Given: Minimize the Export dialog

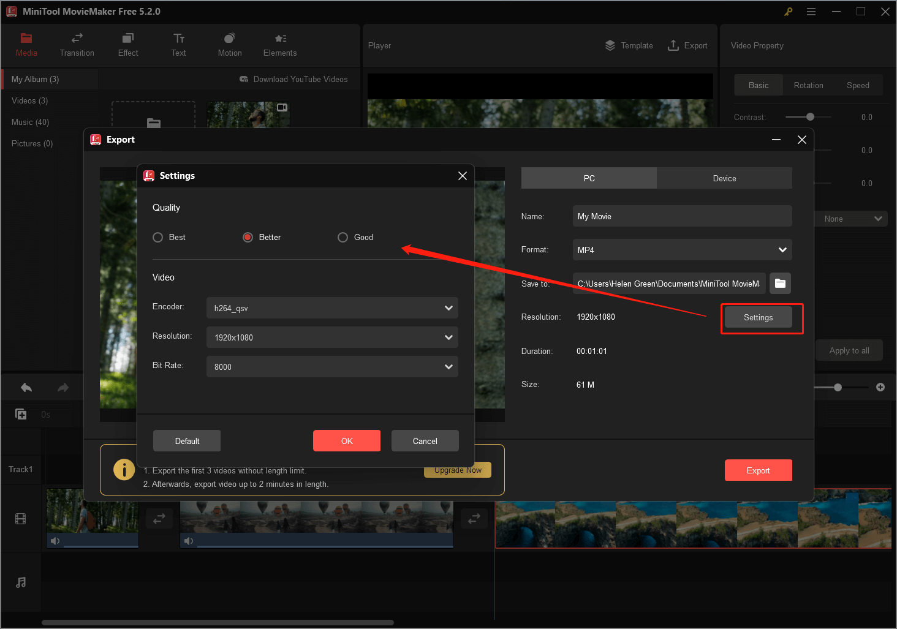Looking at the screenshot, I should click(x=776, y=140).
